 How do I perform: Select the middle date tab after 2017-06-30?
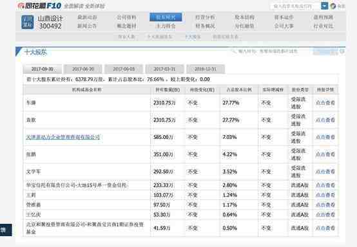pyautogui.click(x=124, y=69)
